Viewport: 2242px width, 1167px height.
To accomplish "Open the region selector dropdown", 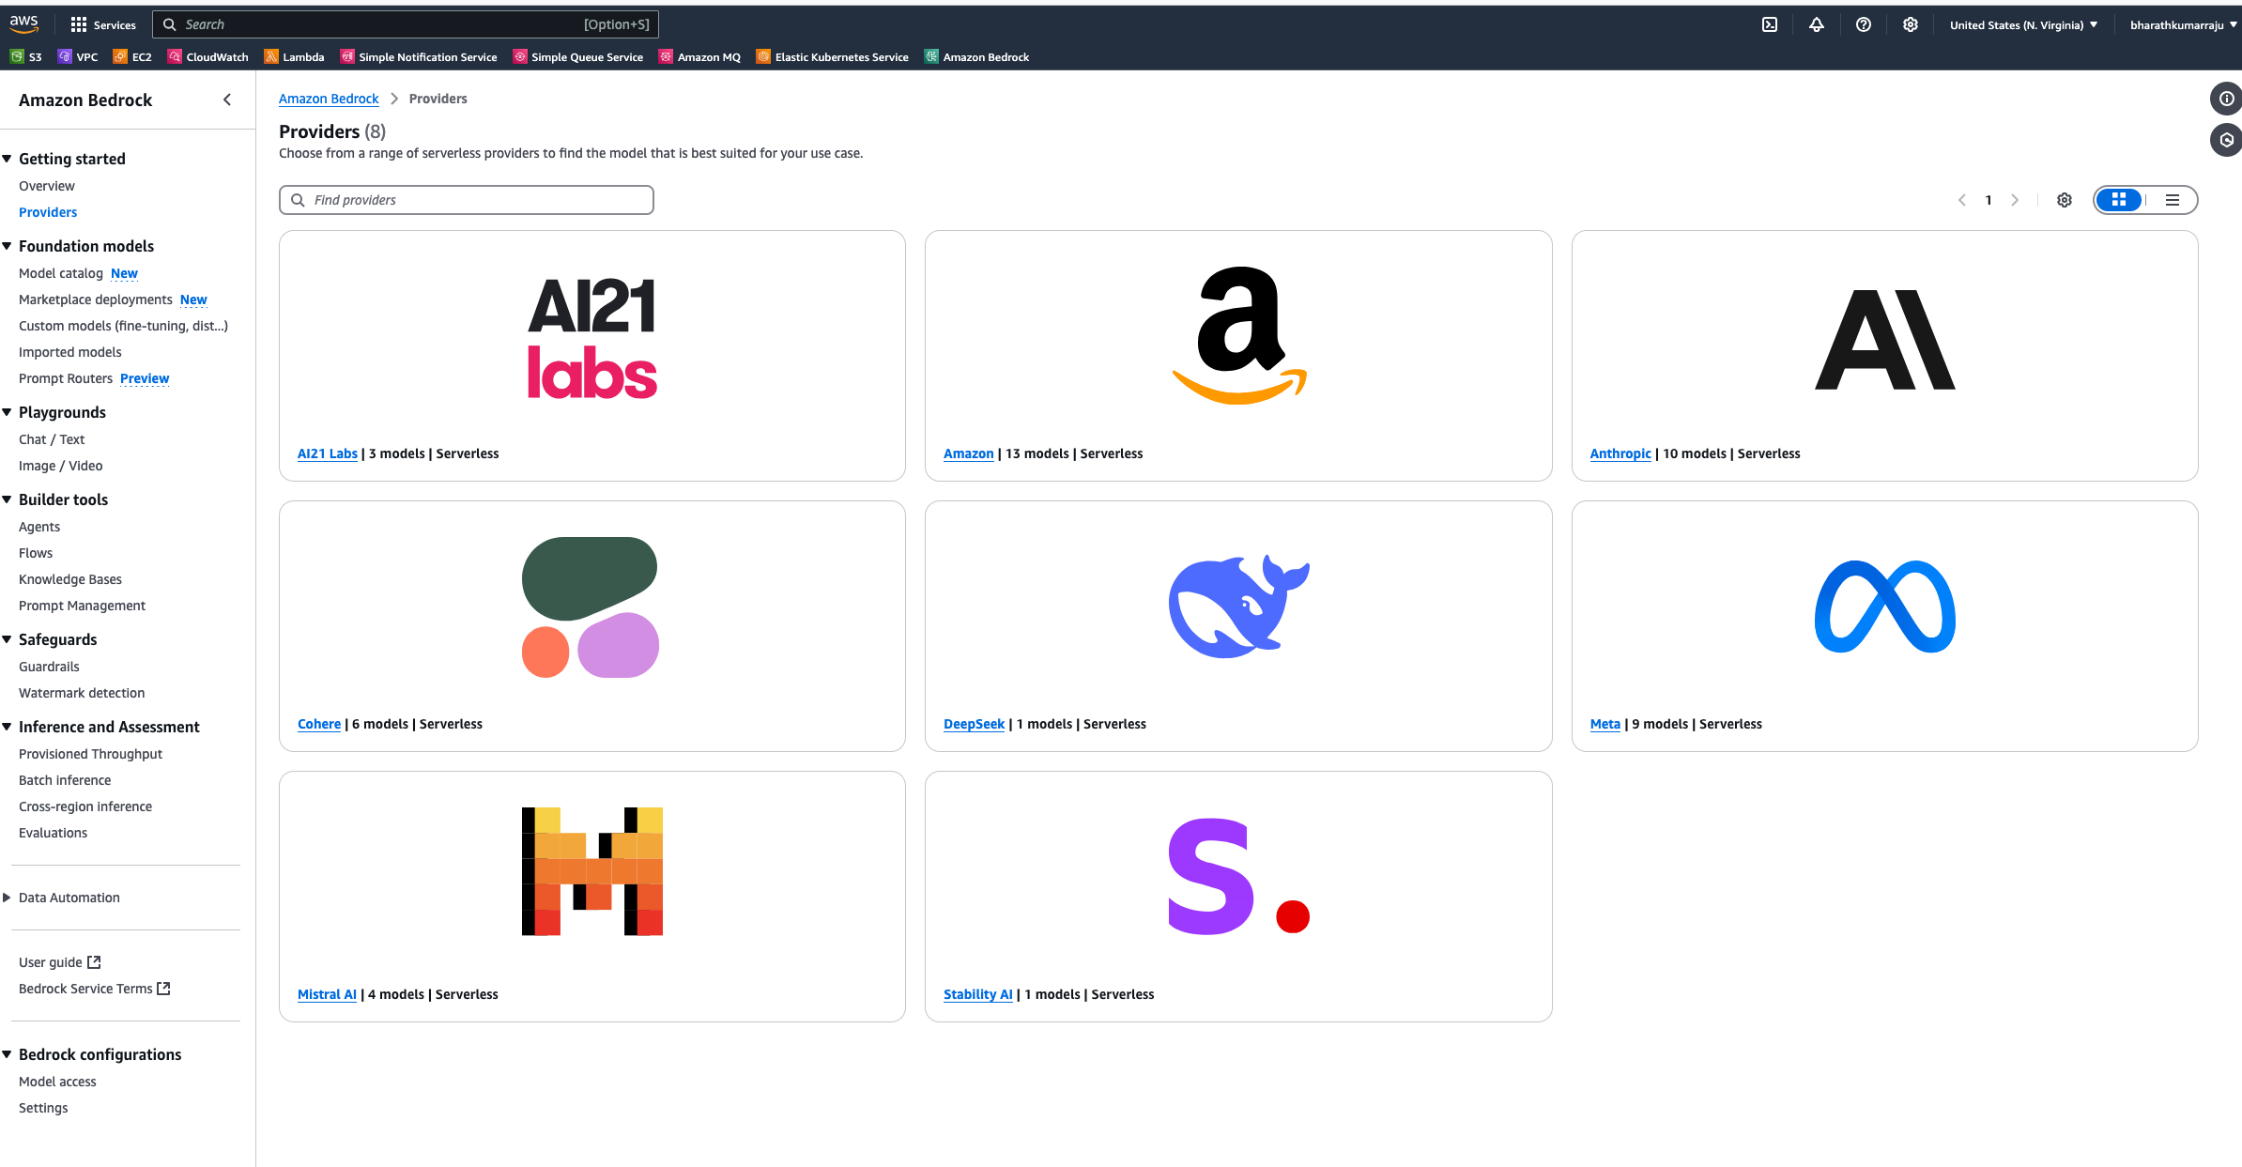I will (2023, 25).
